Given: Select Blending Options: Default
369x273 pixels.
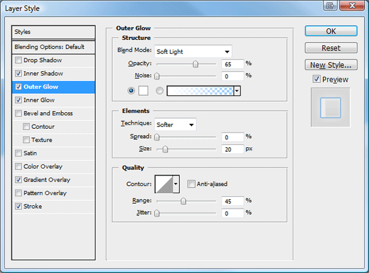Looking at the screenshot, I should (54, 47).
